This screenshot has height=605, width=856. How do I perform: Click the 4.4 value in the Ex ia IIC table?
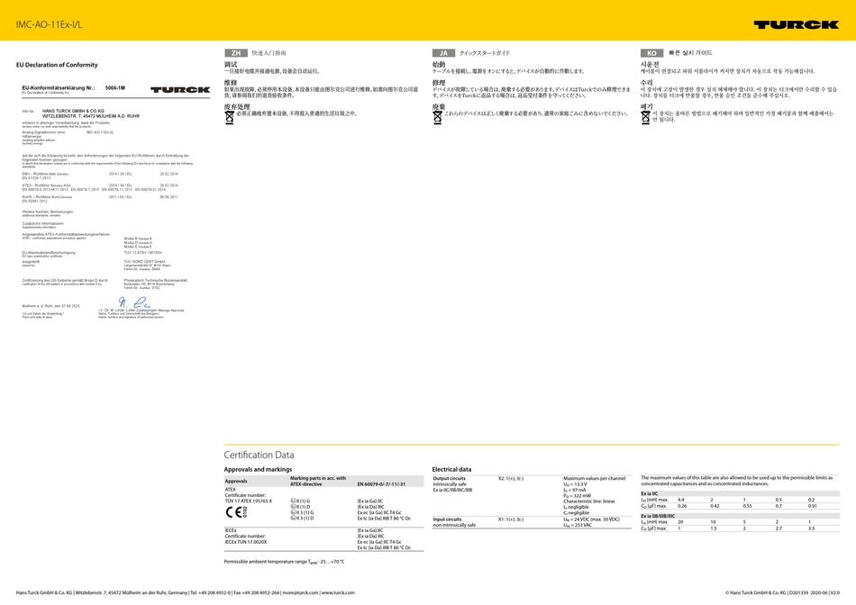pos(681,500)
